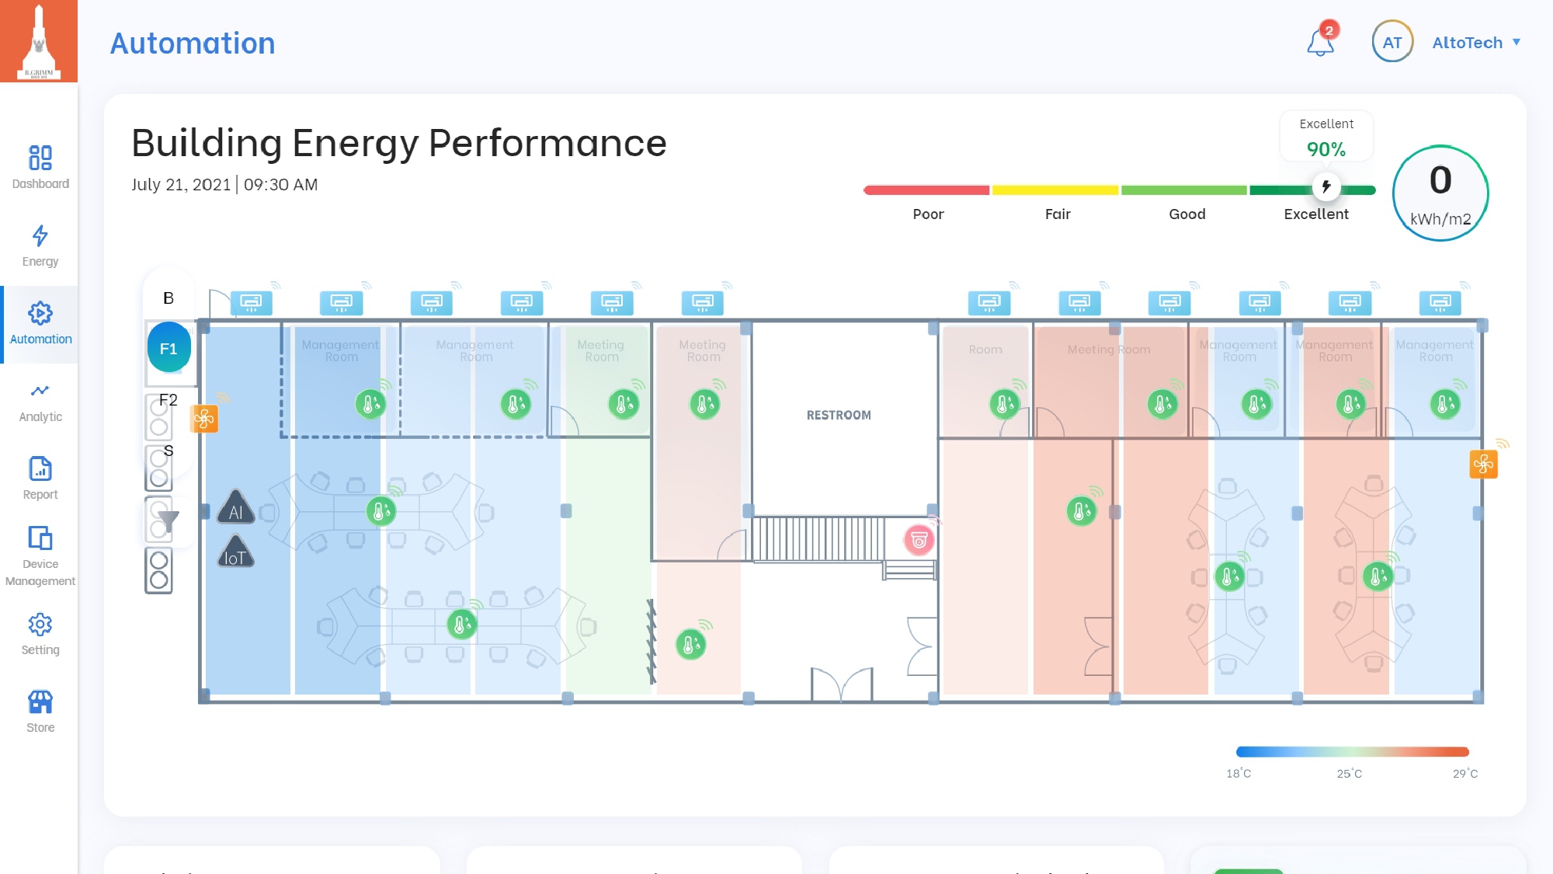Click the AT profile avatar

click(1391, 43)
